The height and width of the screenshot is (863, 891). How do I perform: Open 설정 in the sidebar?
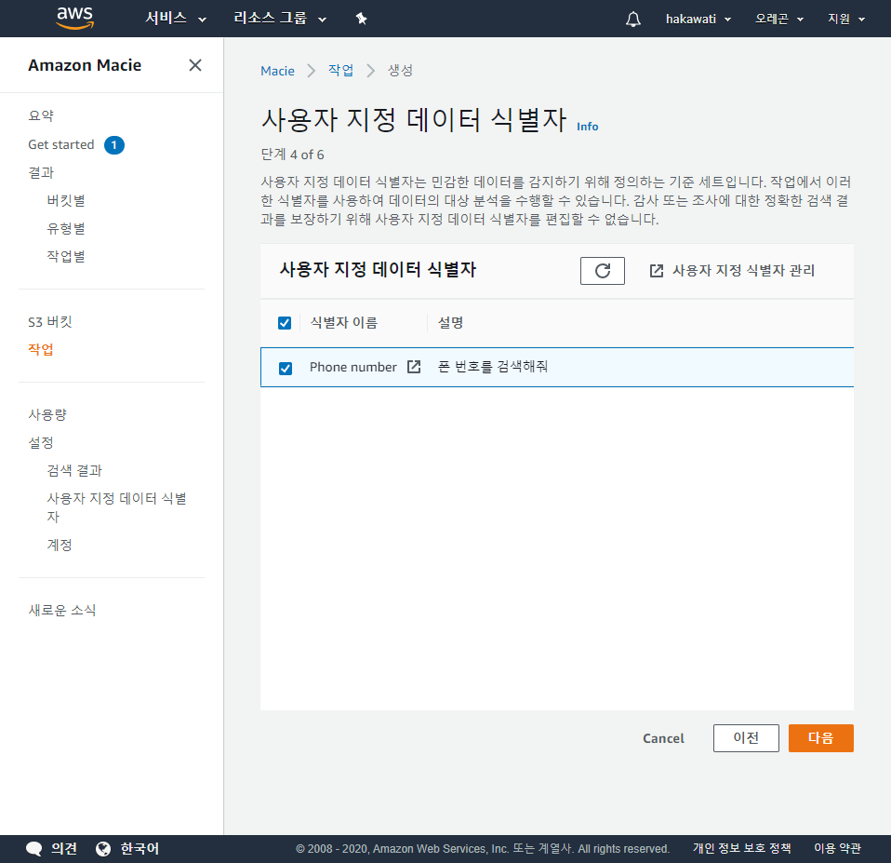pyautogui.click(x=41, y=442)
